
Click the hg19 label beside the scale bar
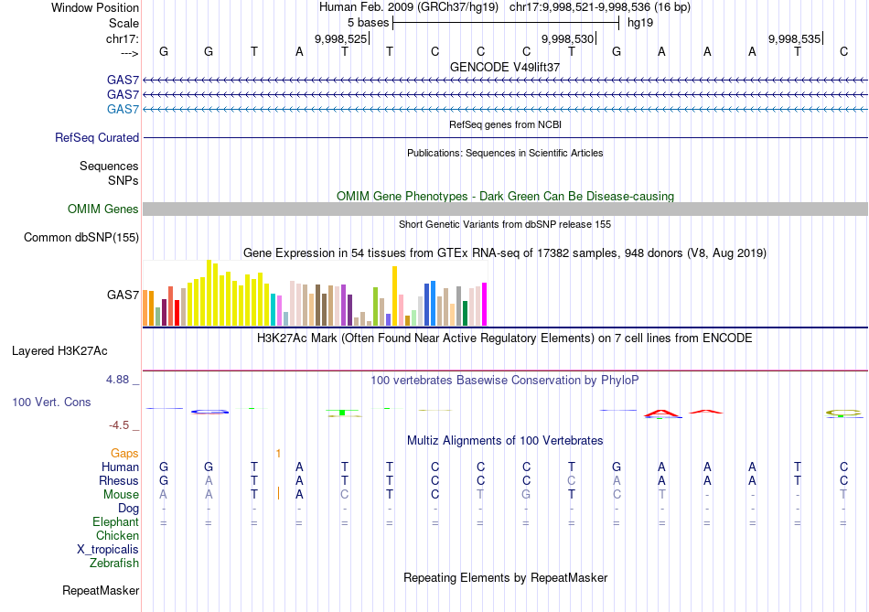click(640, 23)
